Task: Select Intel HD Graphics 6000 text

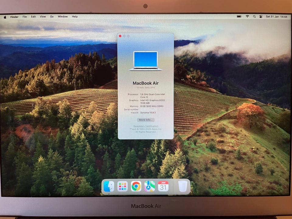Action: (x=152, y=100)
